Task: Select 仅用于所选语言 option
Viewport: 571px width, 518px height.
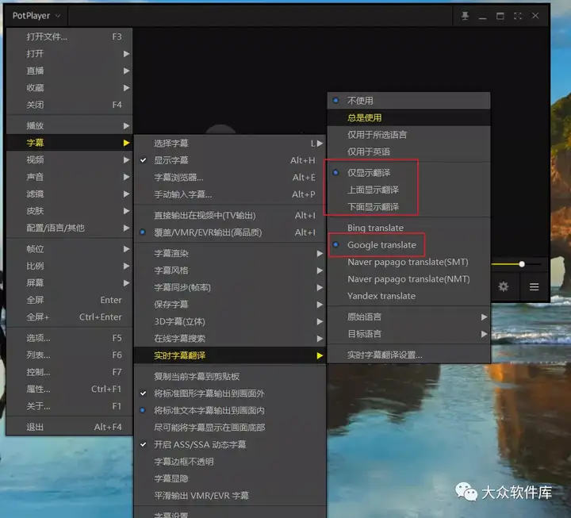Action: 408,135
